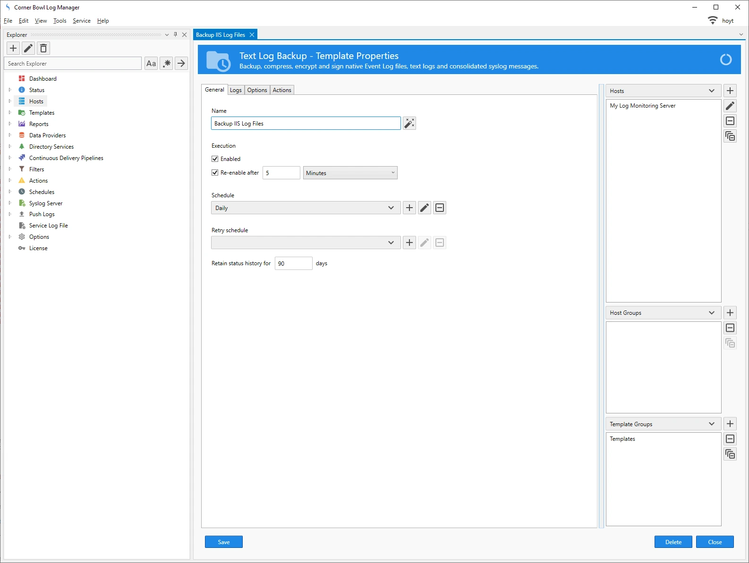The image size is (749, 563).
Task: Toggle the Re-enable after checkbox
Action: pyautogui.click(x=215, y=173)
